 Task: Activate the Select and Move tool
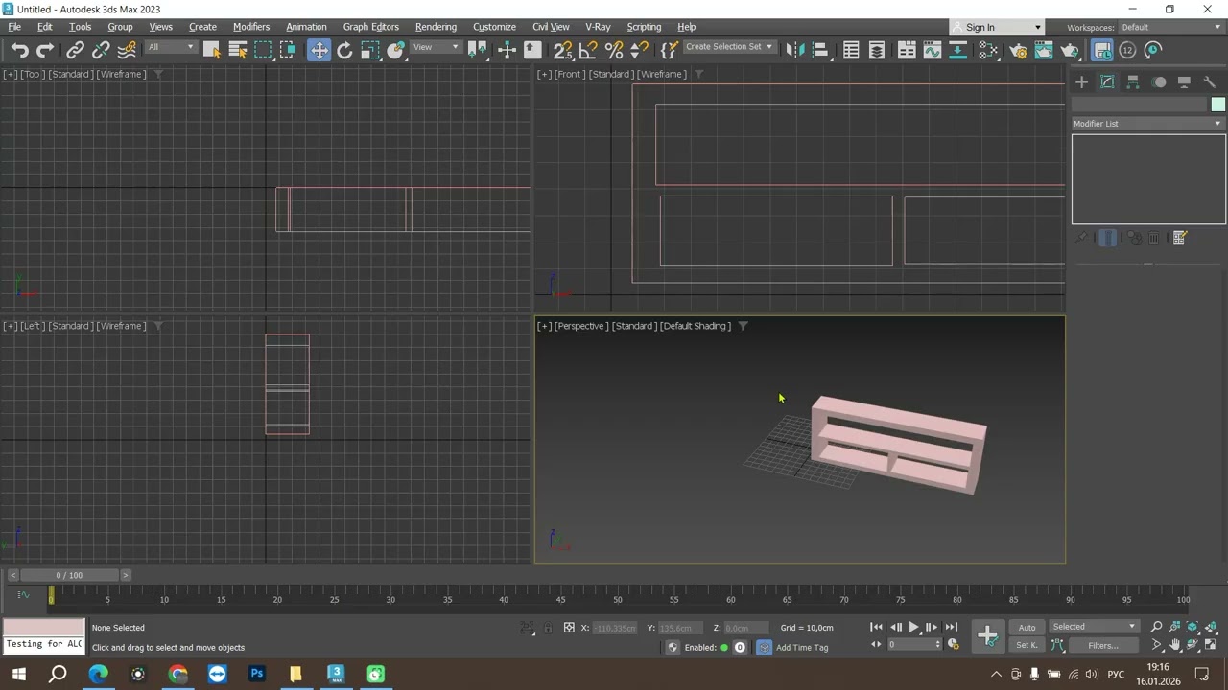tap(319, 50)
